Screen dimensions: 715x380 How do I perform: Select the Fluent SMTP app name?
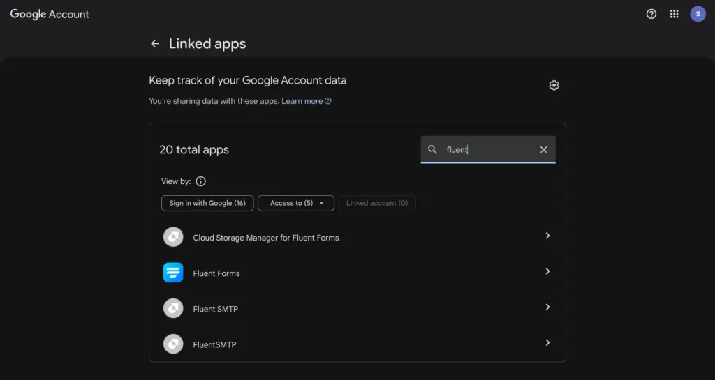(x=215, y=309)
